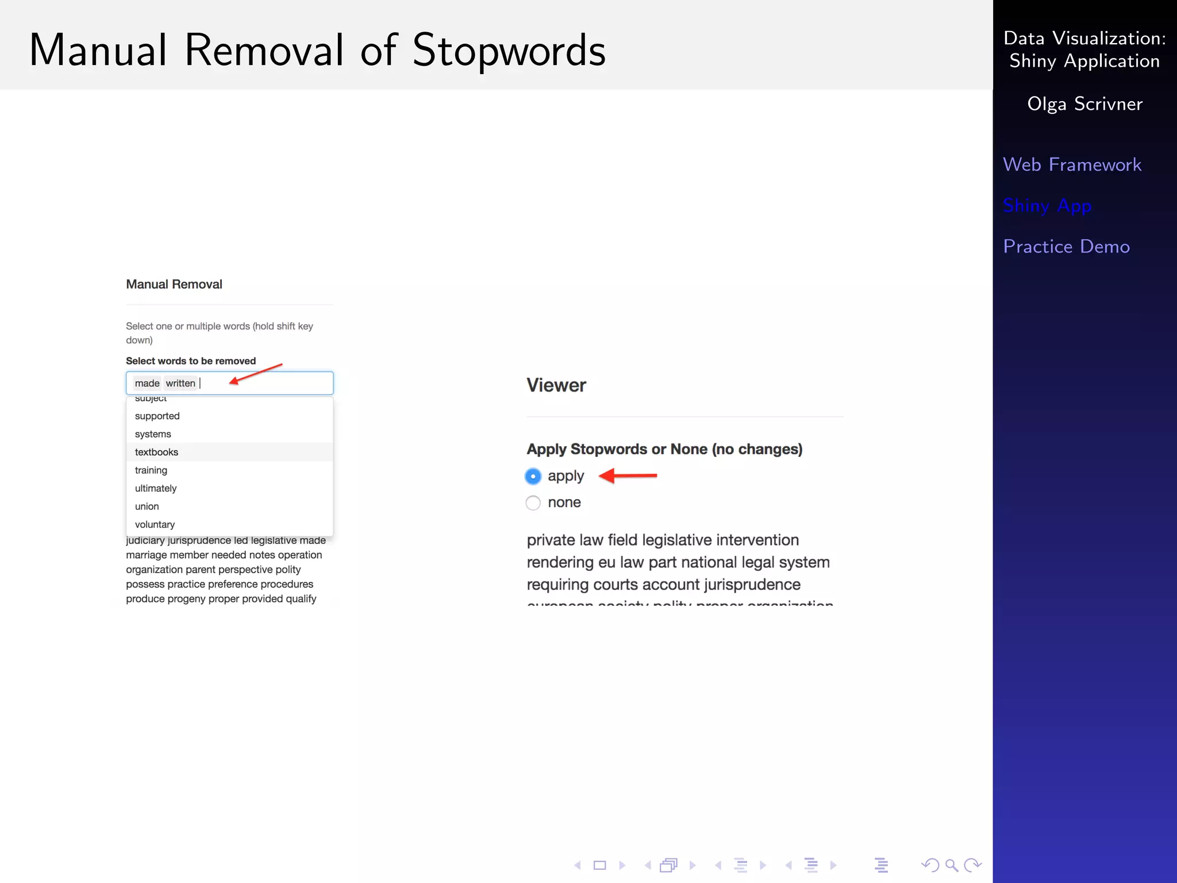
Task: Choose 'training' from the dropdown list
Action: (229, 470)
